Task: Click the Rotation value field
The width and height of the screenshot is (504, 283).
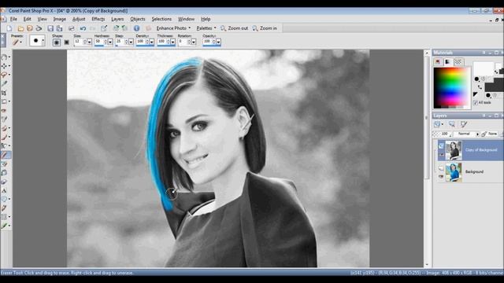Action: [182, 42]
